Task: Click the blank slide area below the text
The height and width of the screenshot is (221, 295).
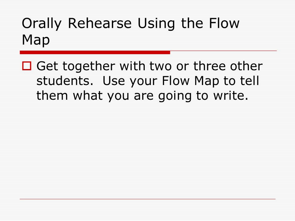Action: [x=147, y=150]
